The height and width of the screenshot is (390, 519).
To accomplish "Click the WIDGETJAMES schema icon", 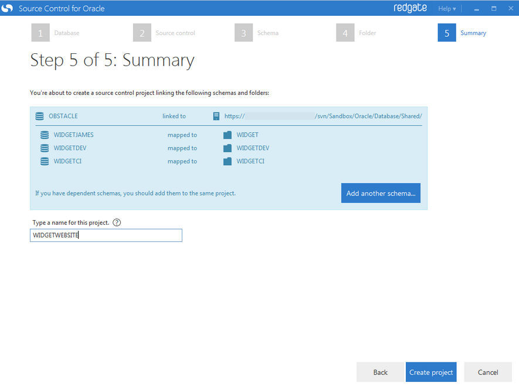I will tap(45, 135).
